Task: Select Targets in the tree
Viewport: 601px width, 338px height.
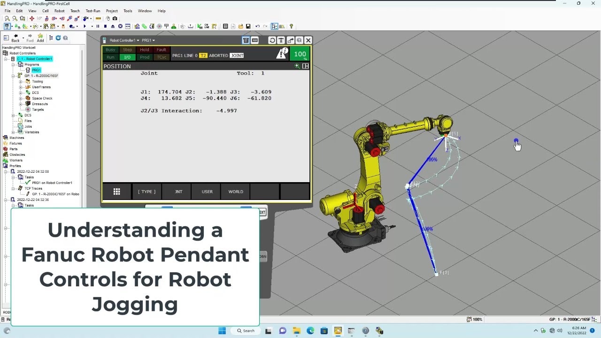Action: point(38,109)
